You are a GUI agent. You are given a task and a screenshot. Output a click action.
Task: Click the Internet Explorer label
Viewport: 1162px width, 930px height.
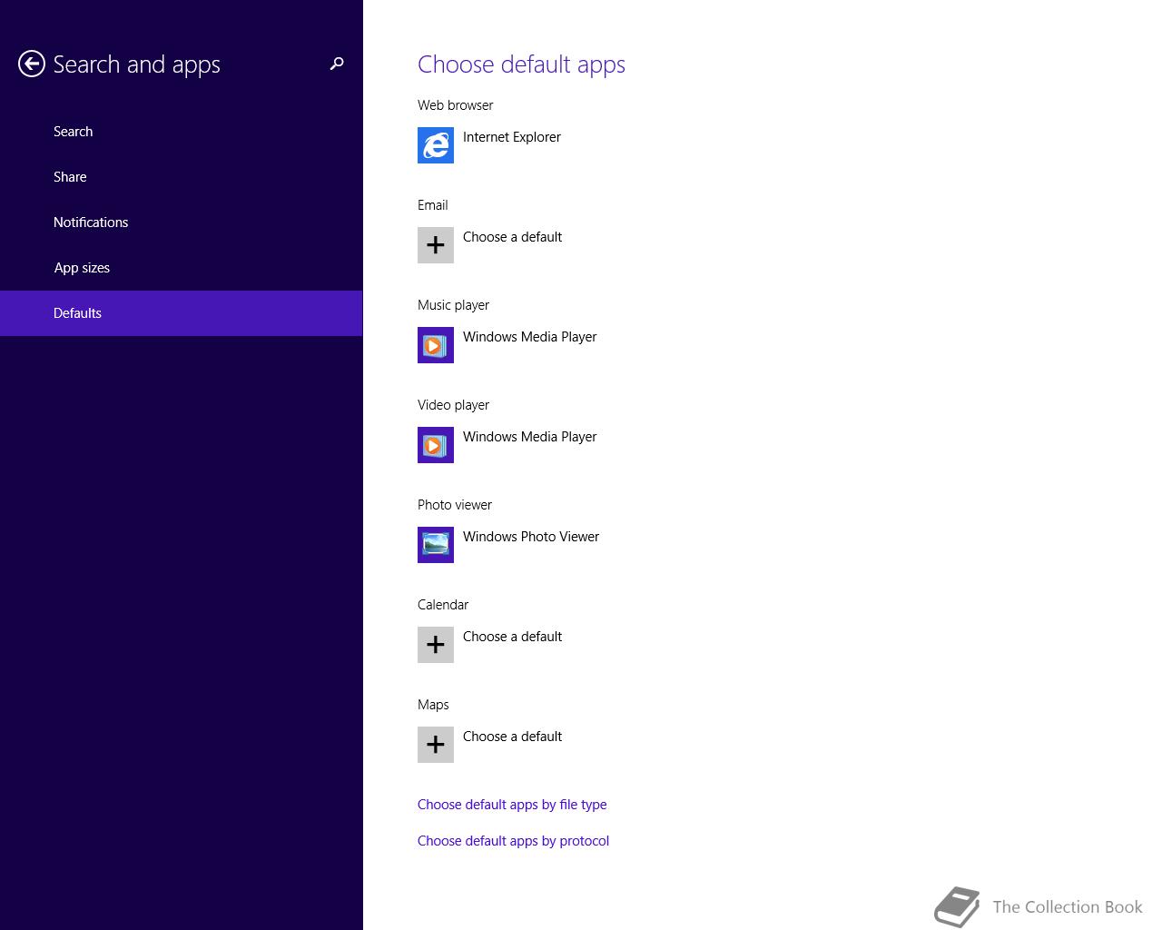(512, 137)
